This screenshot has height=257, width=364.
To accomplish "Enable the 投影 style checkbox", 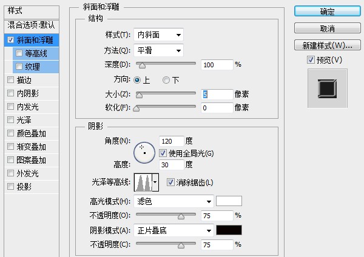I will tap(10, 186).
